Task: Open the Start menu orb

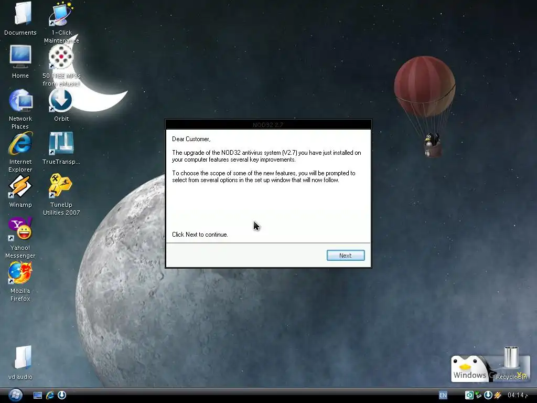Action: [x=15, y=395]
